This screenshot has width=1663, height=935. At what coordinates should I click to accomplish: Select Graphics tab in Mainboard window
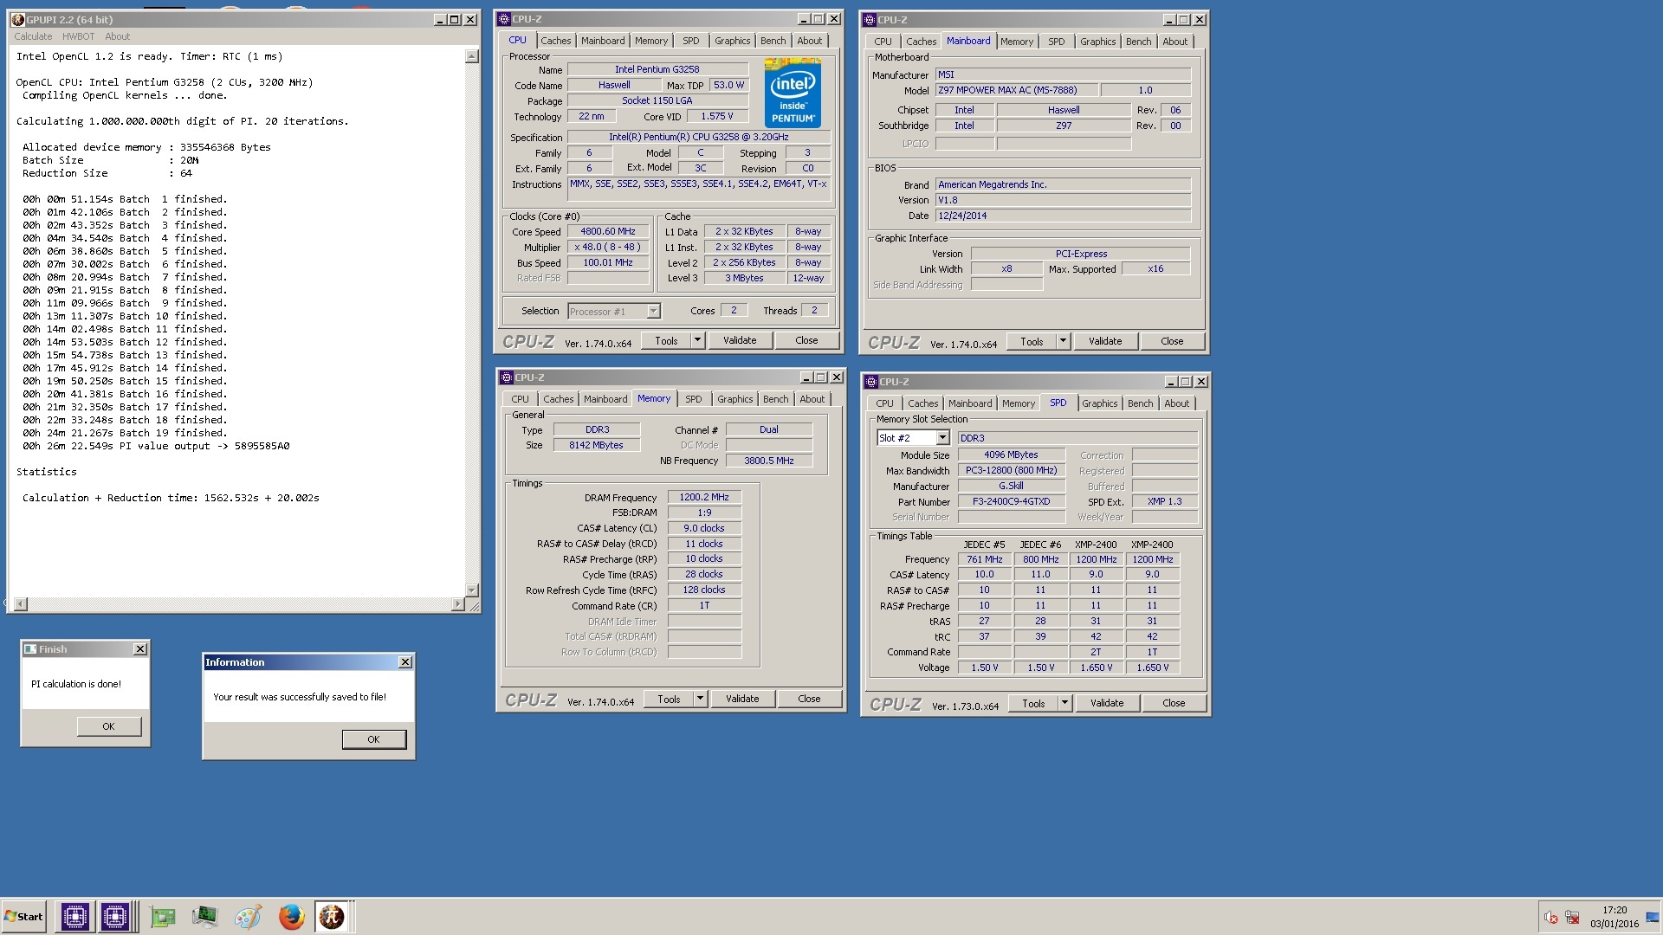pyautogui.click(x=1097, y=42)
